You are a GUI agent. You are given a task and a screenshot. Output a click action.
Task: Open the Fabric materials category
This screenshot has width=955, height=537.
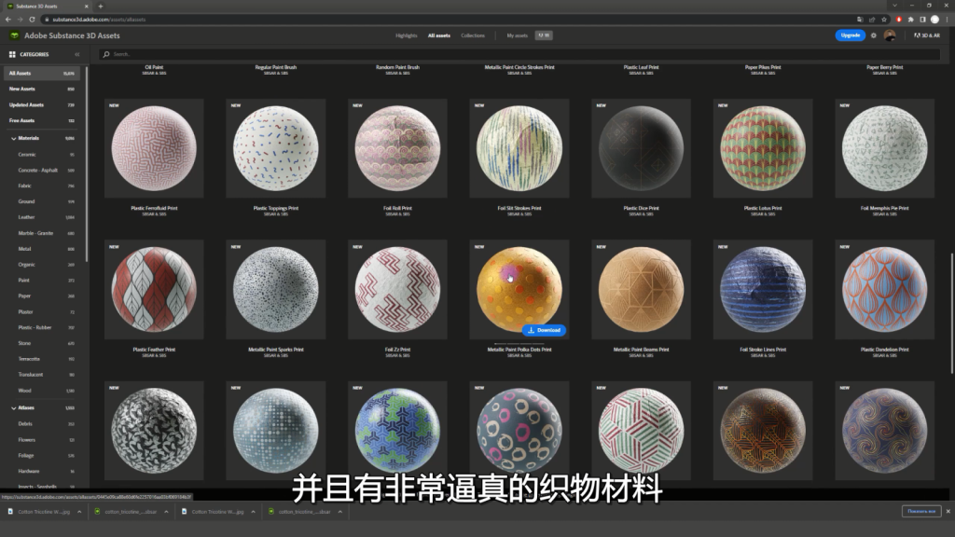pyautogui.click(x=25, y=186)
